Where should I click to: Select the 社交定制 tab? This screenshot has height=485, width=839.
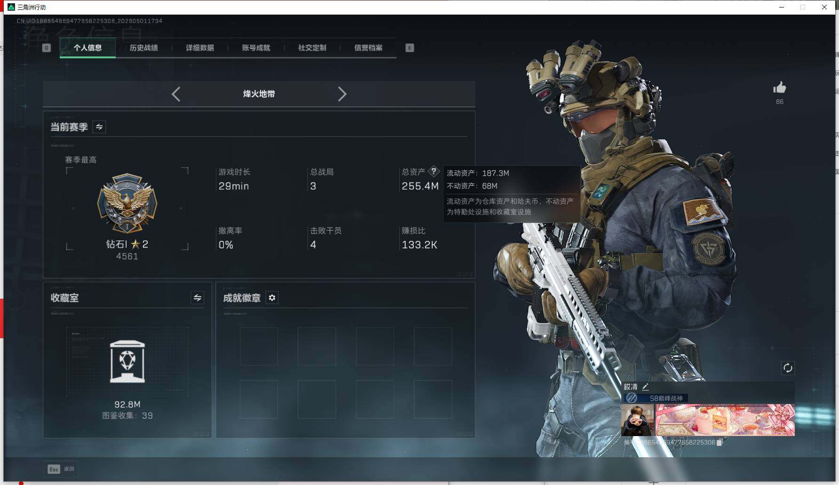[x=312, y=48]
